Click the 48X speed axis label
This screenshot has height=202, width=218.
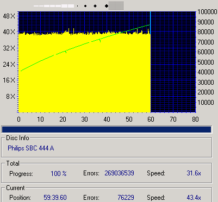pos(9,16)
